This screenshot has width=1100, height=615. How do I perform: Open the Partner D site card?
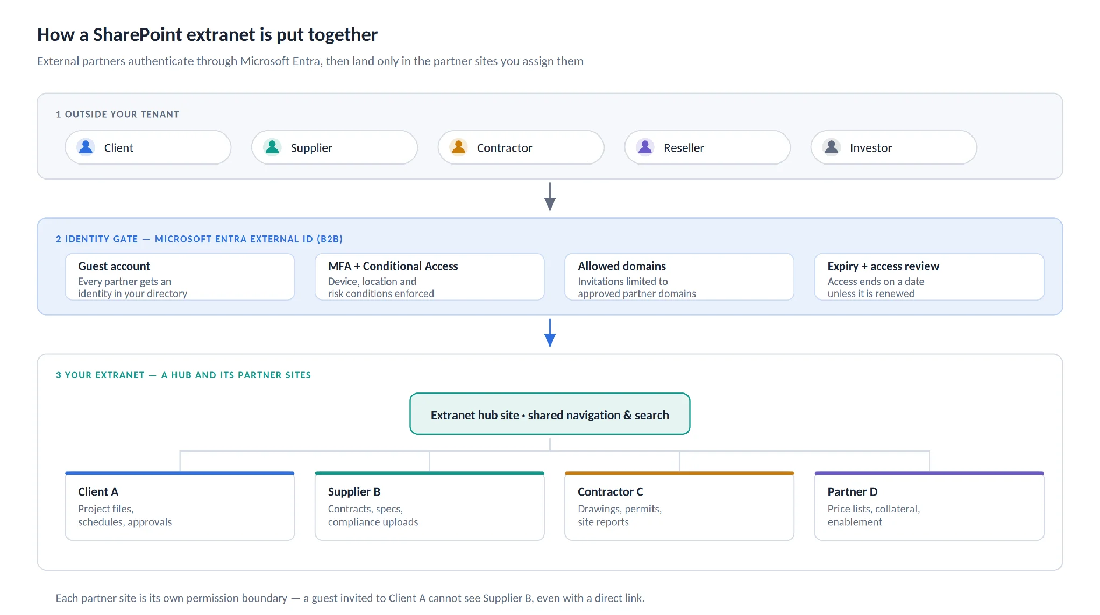tap(929, 506)
